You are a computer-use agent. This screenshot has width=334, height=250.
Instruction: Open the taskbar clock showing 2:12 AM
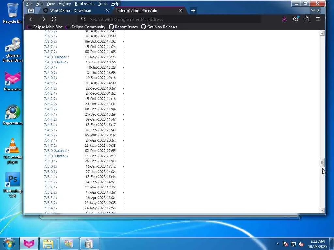click(x=317, y=243)
